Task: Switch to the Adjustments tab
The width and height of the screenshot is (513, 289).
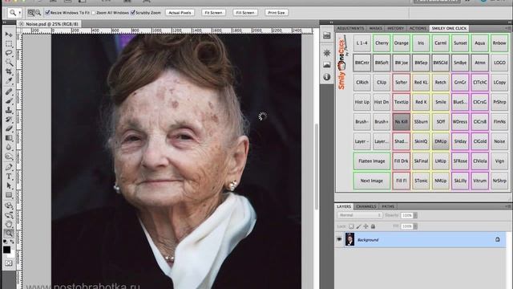Action: point(350,29)
